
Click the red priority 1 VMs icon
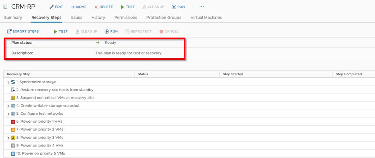(13, 122)
